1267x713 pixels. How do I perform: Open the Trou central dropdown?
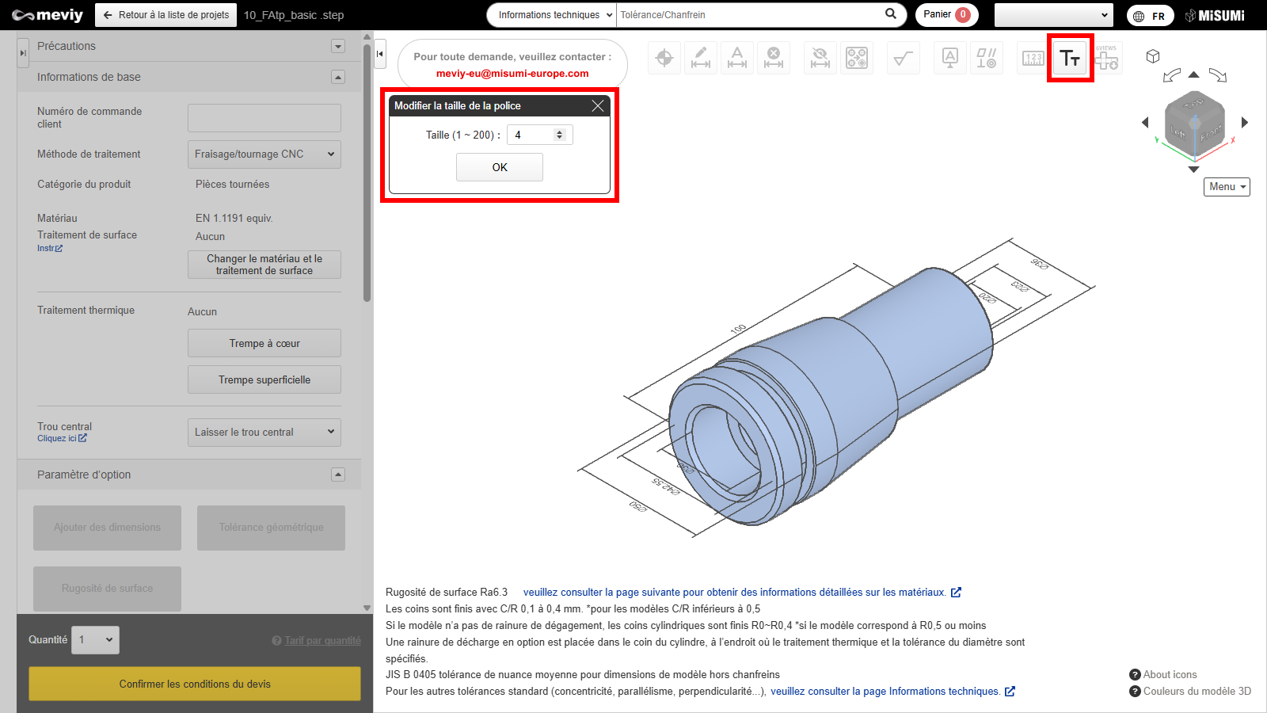(x=264, y=433)
